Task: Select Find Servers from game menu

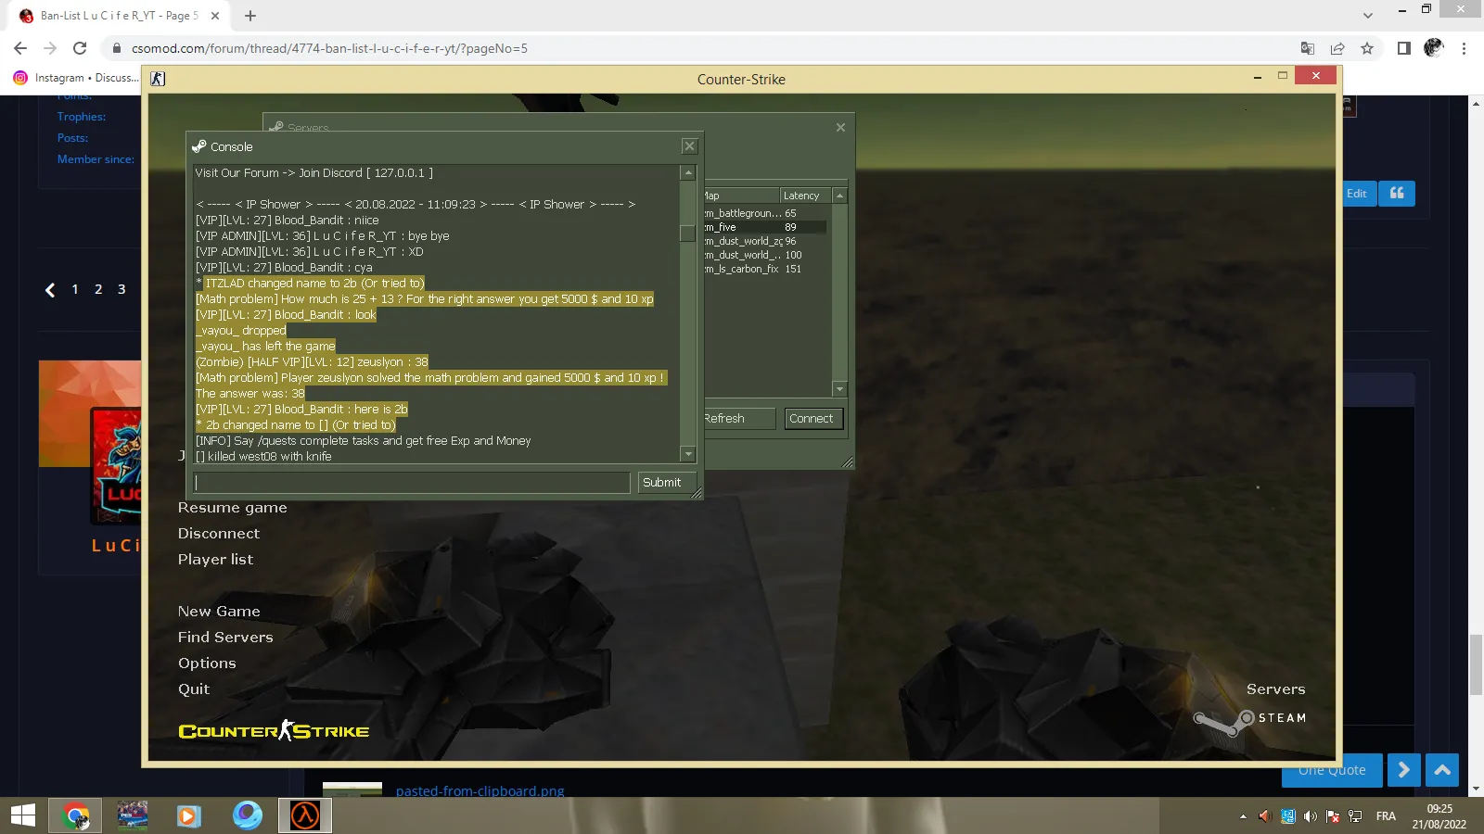Action: [x=225, y=638]
